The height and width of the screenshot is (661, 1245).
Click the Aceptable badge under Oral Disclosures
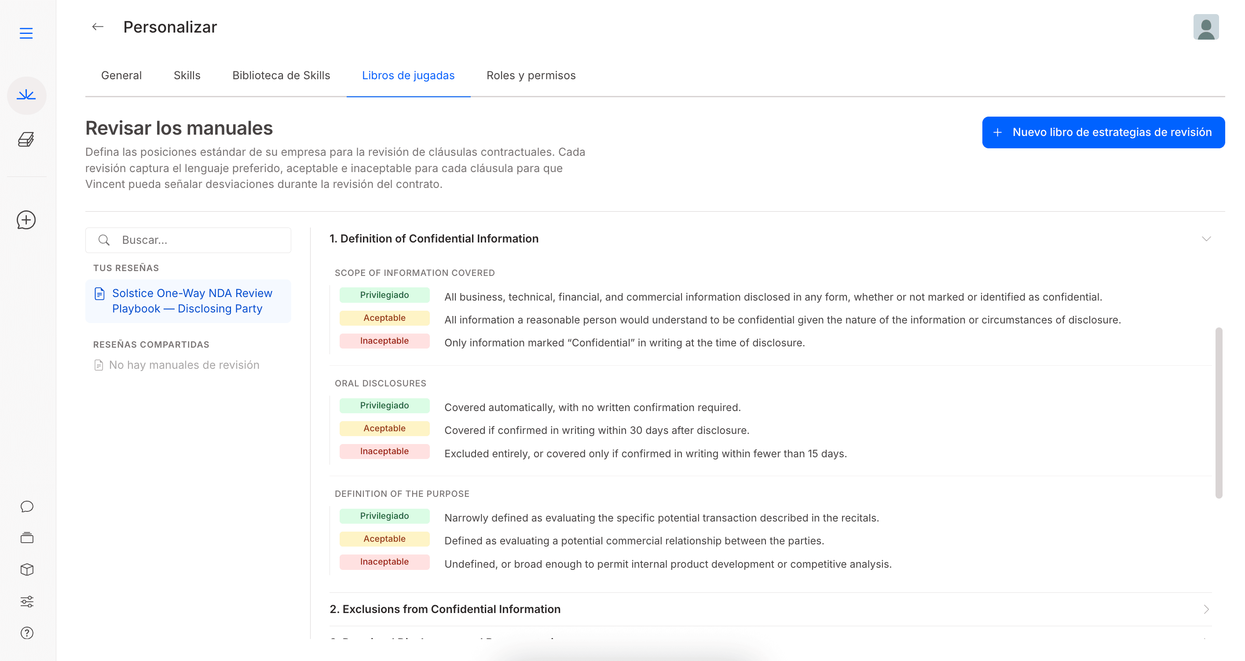pos(384,428)
